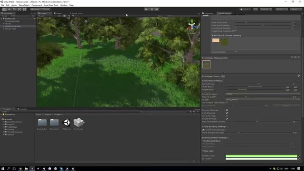Select the grass terrain paint texture
Screen dimensions: 304x171
click(x=224, y=42)
